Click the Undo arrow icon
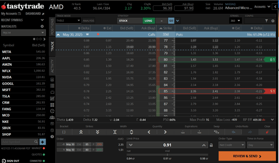This screenshot has width=279, height=163. click(x=233, y=132)
